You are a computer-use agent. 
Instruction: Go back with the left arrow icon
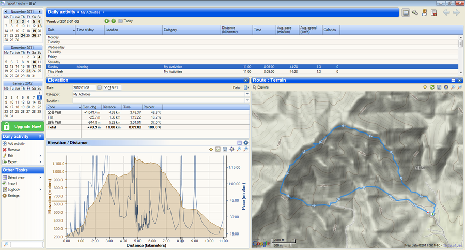pyautogui.click(x=446, y=12)
